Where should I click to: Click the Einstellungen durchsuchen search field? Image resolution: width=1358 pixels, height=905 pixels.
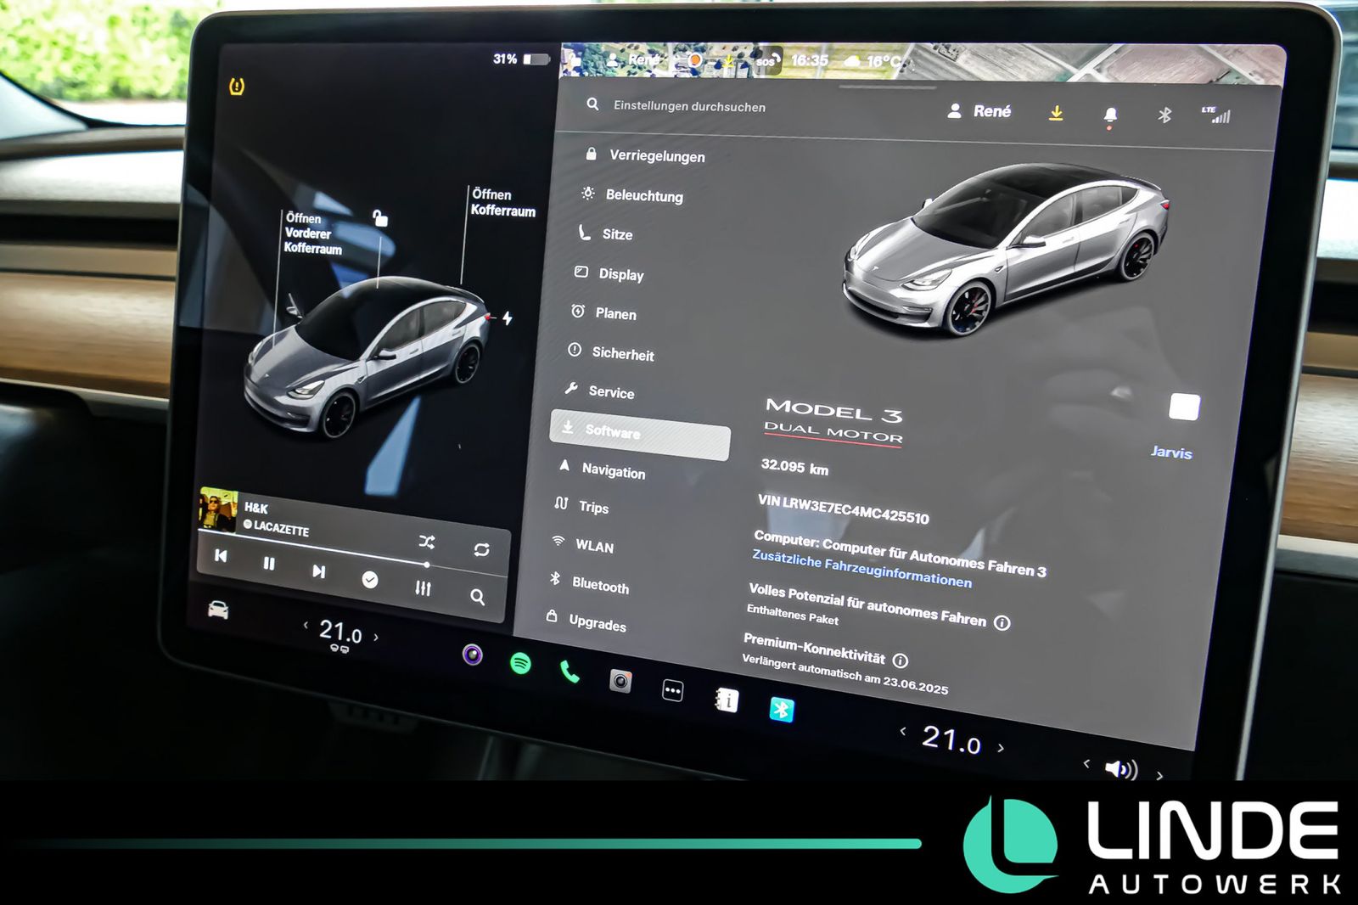(689, 106)
